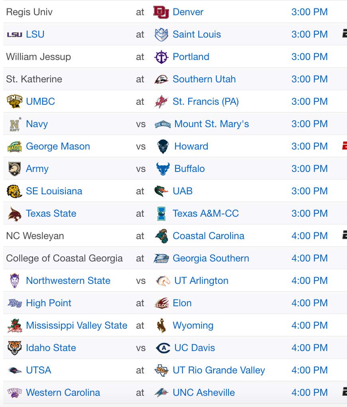Click the Denver team logo

[x=161, y=12]
